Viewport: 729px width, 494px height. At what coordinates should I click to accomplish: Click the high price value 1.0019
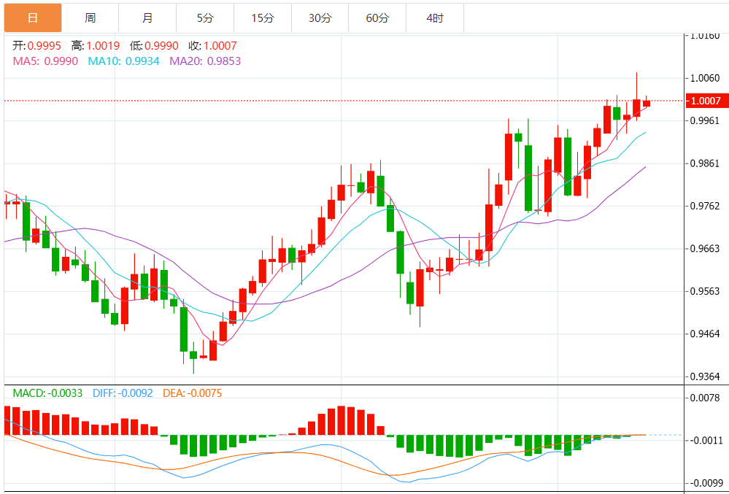pyautogui.click(x=103, y=46)
